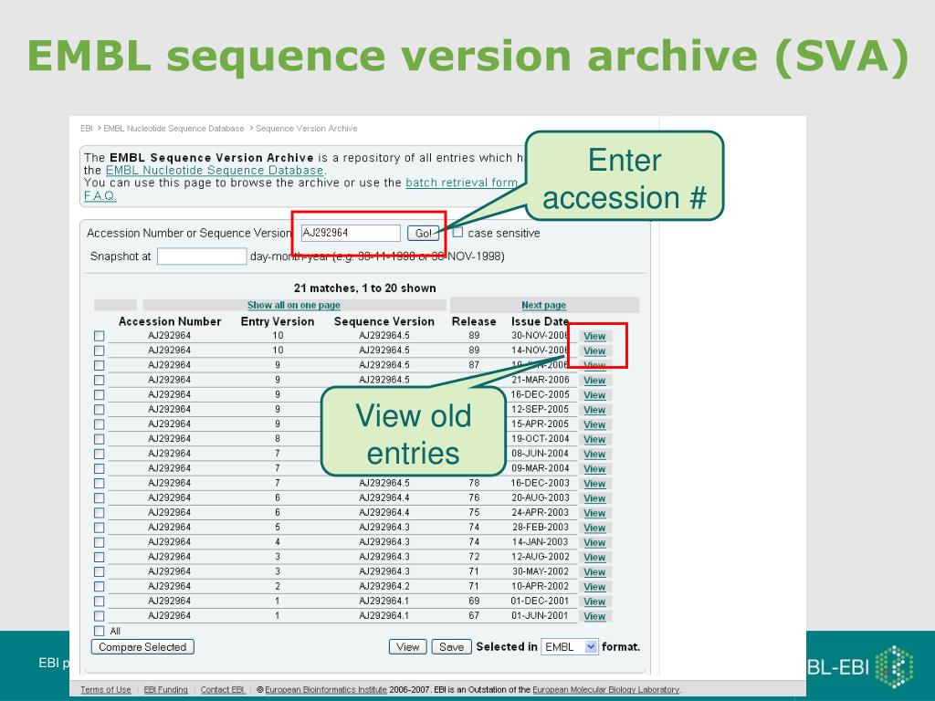This screenshot has width=935, height=701.
Task: View entry issued 10-APR-2002
Action: (x=594, y=587)
